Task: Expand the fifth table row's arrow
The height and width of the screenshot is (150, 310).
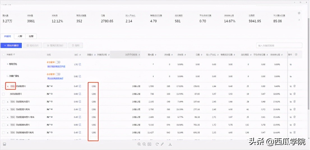Action: click(x=8, y=102)
